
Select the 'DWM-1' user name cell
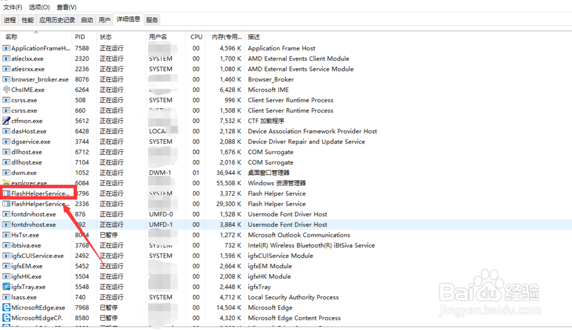tap(160, 173)
